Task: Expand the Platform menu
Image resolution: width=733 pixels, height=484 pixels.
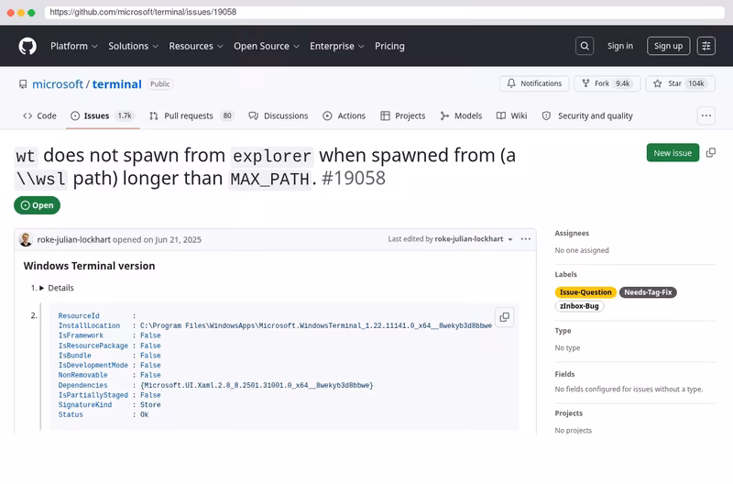Action: click(x=74, y=47)
